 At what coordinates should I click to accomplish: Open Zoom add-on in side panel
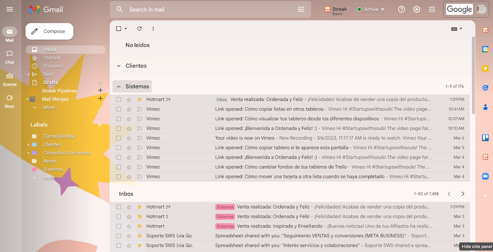click(485, 176)
